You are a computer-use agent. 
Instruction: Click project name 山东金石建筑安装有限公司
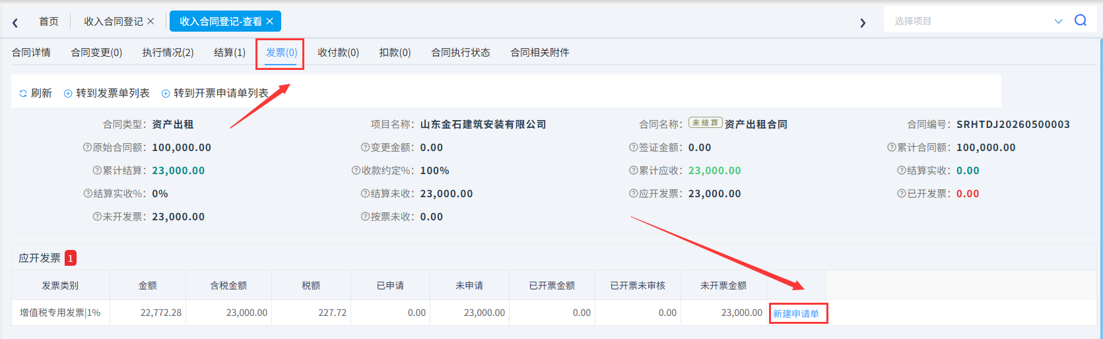tap(483, 125)
